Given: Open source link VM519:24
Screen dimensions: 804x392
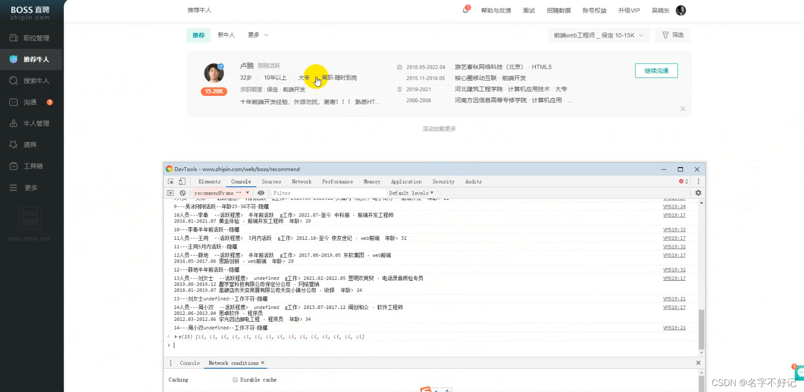Looking at the screenshot, I should [674, 207].
